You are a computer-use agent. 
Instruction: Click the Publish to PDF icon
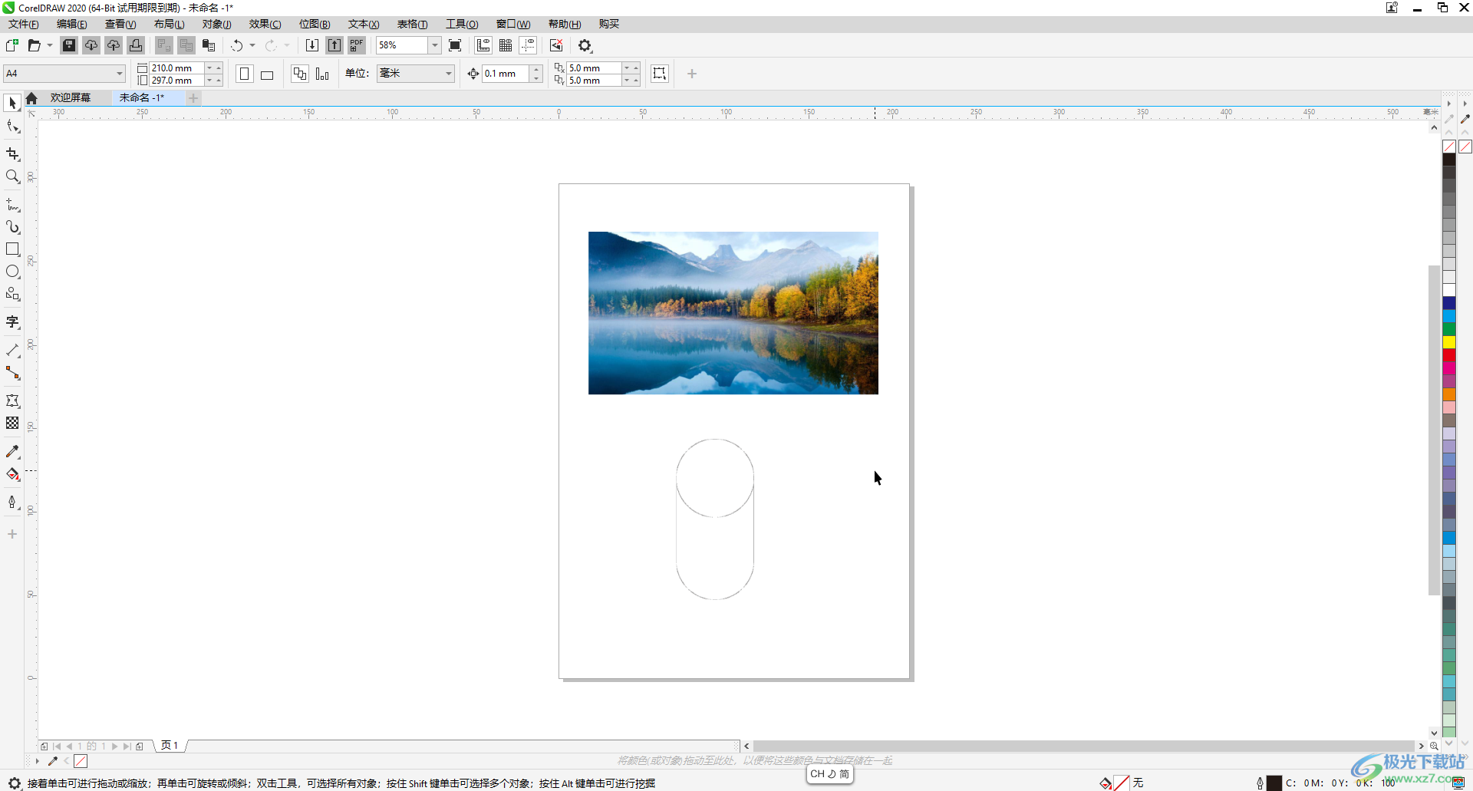(357, 45)
